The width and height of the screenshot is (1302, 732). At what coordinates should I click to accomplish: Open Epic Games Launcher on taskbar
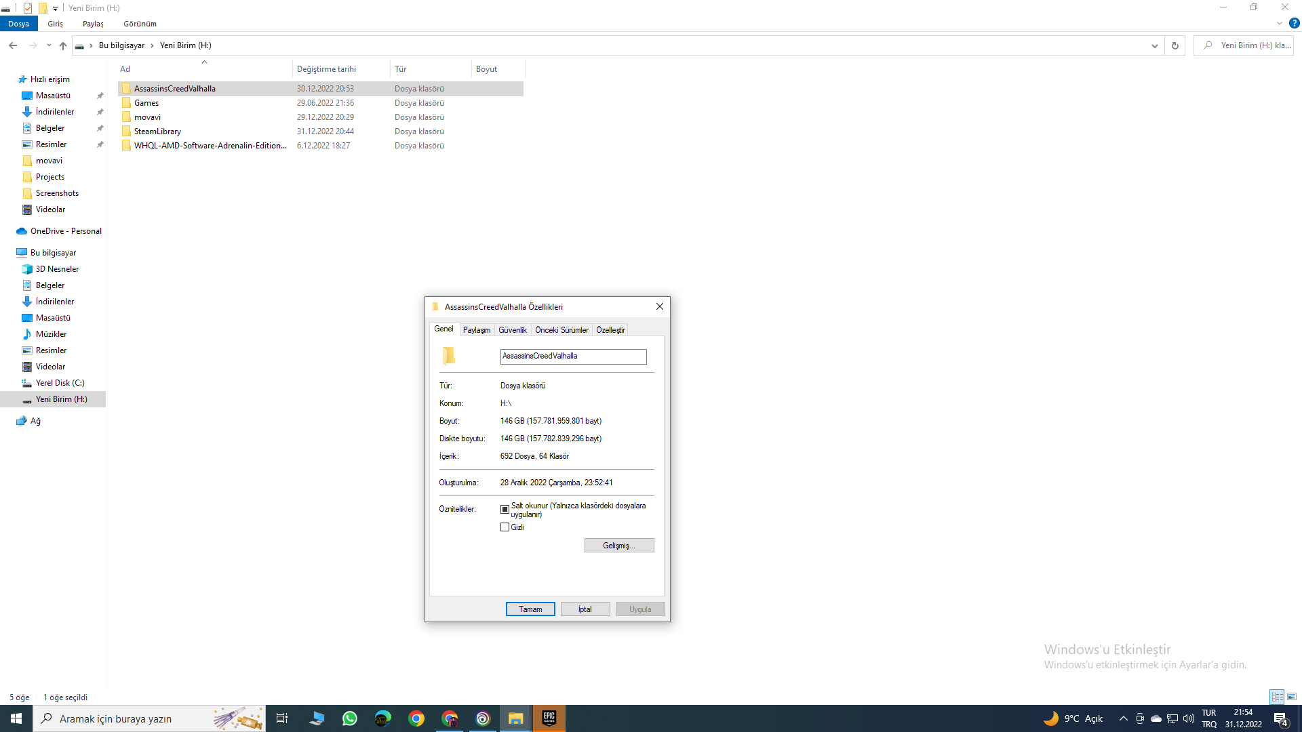point(549,718)
